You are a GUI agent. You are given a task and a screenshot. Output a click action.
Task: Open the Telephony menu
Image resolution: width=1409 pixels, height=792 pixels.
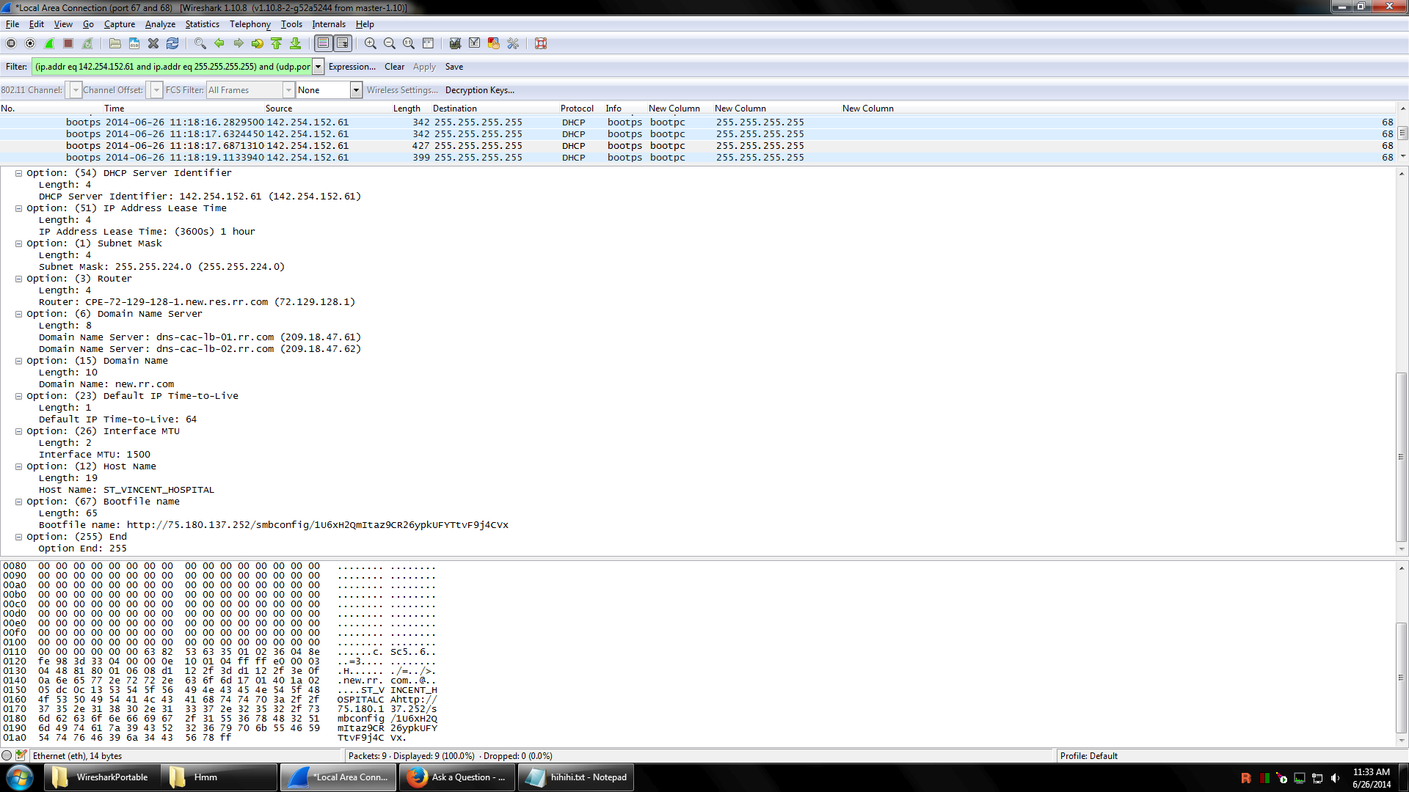pyautogui.click(x=250, y=24)
